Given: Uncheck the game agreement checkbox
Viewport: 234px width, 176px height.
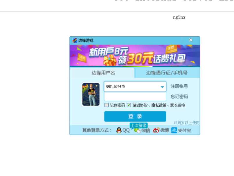Looking at the screenshot, I should (x=129, y=105).
